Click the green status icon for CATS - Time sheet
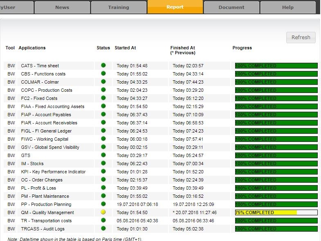Screen dimensions: 321x241 coord(103,65)
